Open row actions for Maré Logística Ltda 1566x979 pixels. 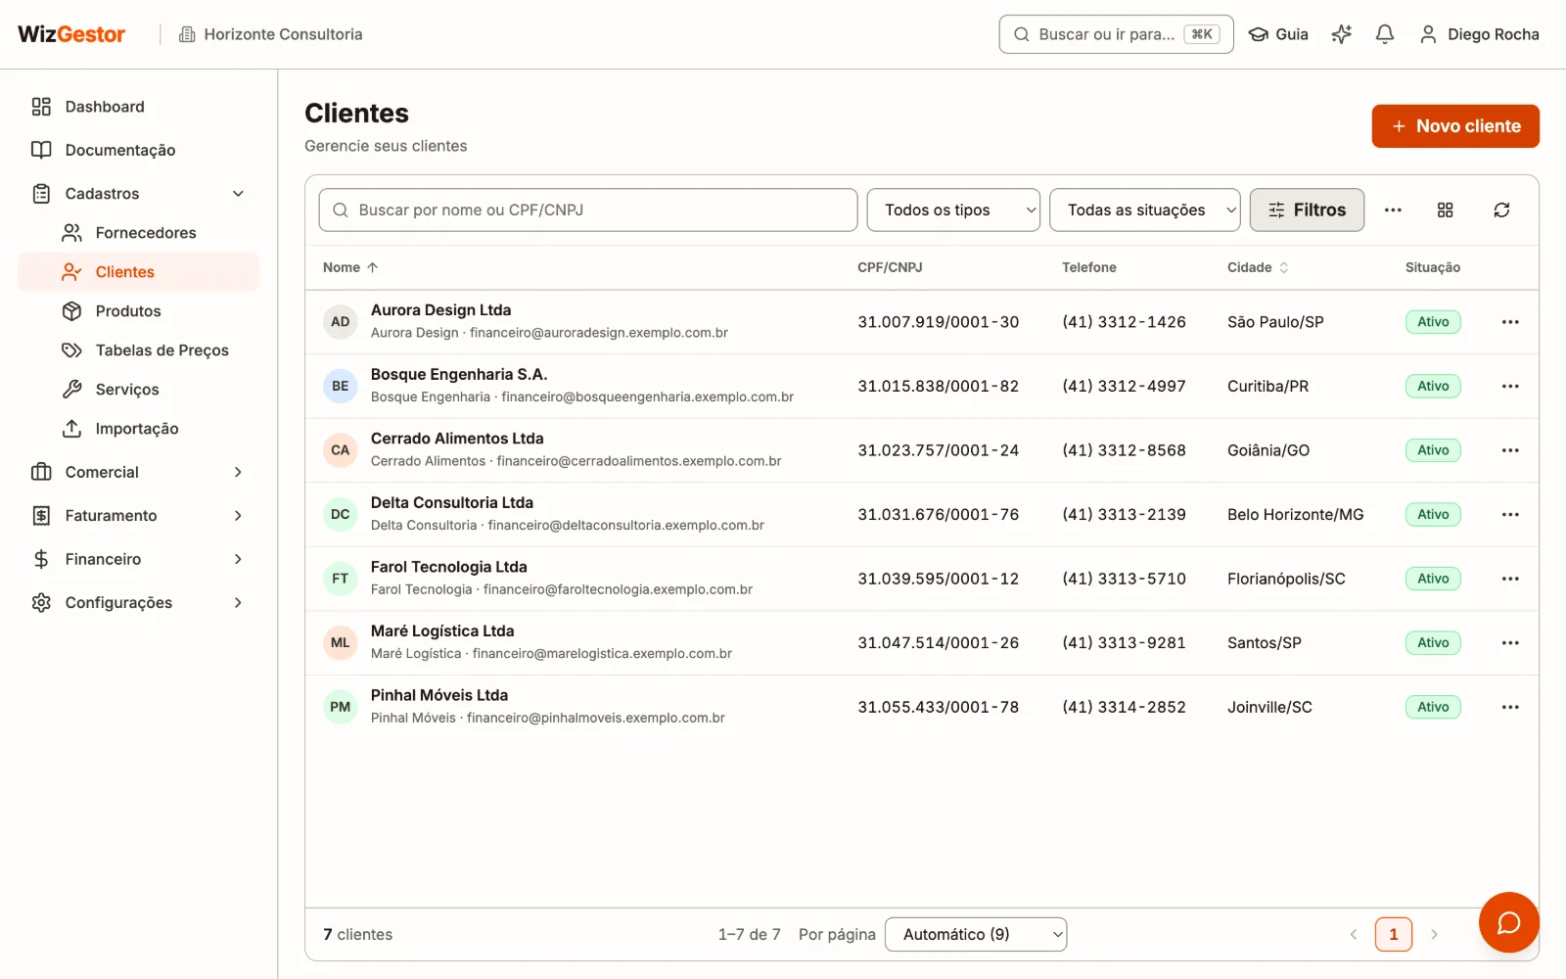(1510, 642)
